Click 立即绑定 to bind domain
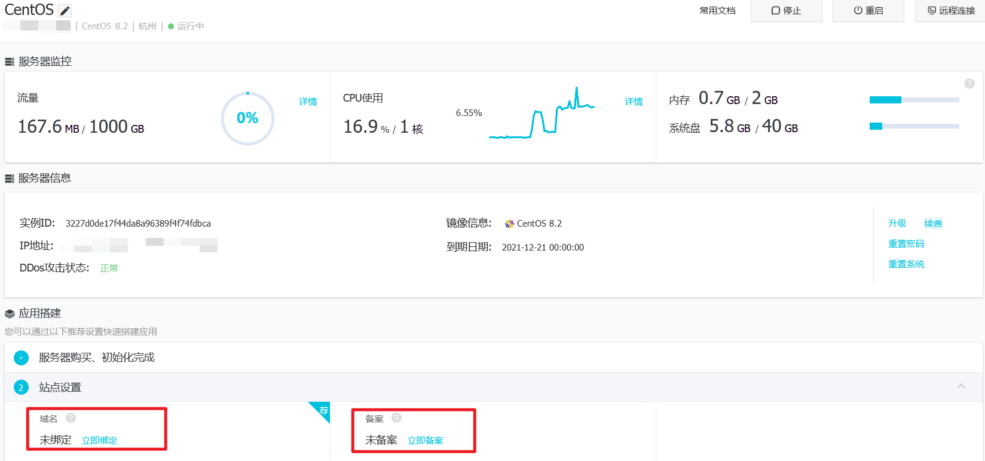 99,441
